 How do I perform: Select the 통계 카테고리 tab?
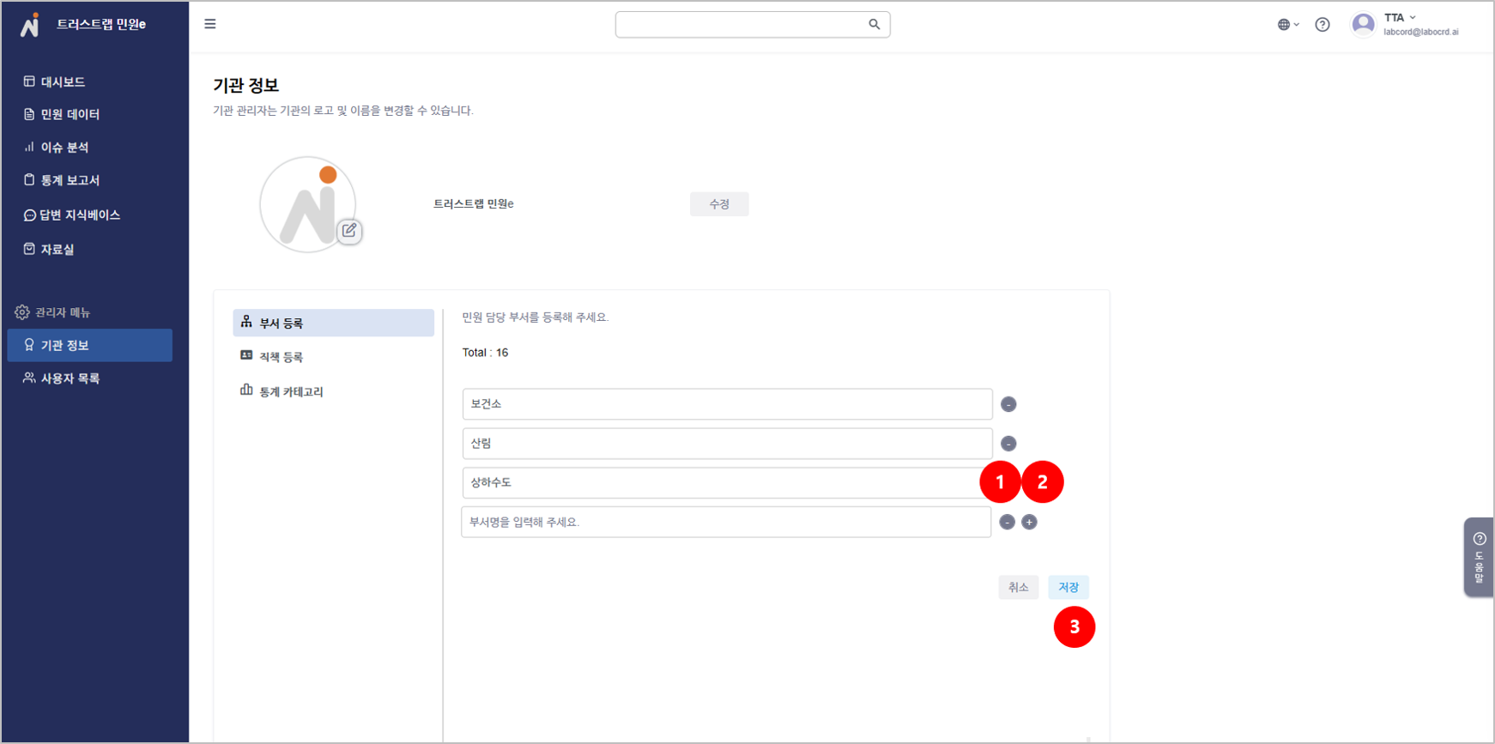(281, 391)
